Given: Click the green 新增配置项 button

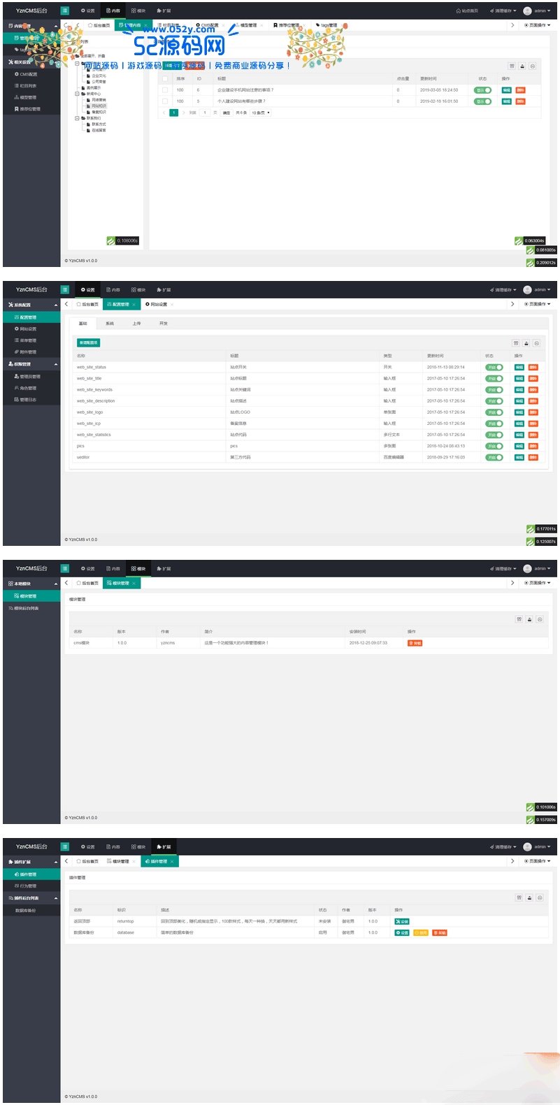Looking at the screenshot, I should pyautogui.click(x=89, y=342).
